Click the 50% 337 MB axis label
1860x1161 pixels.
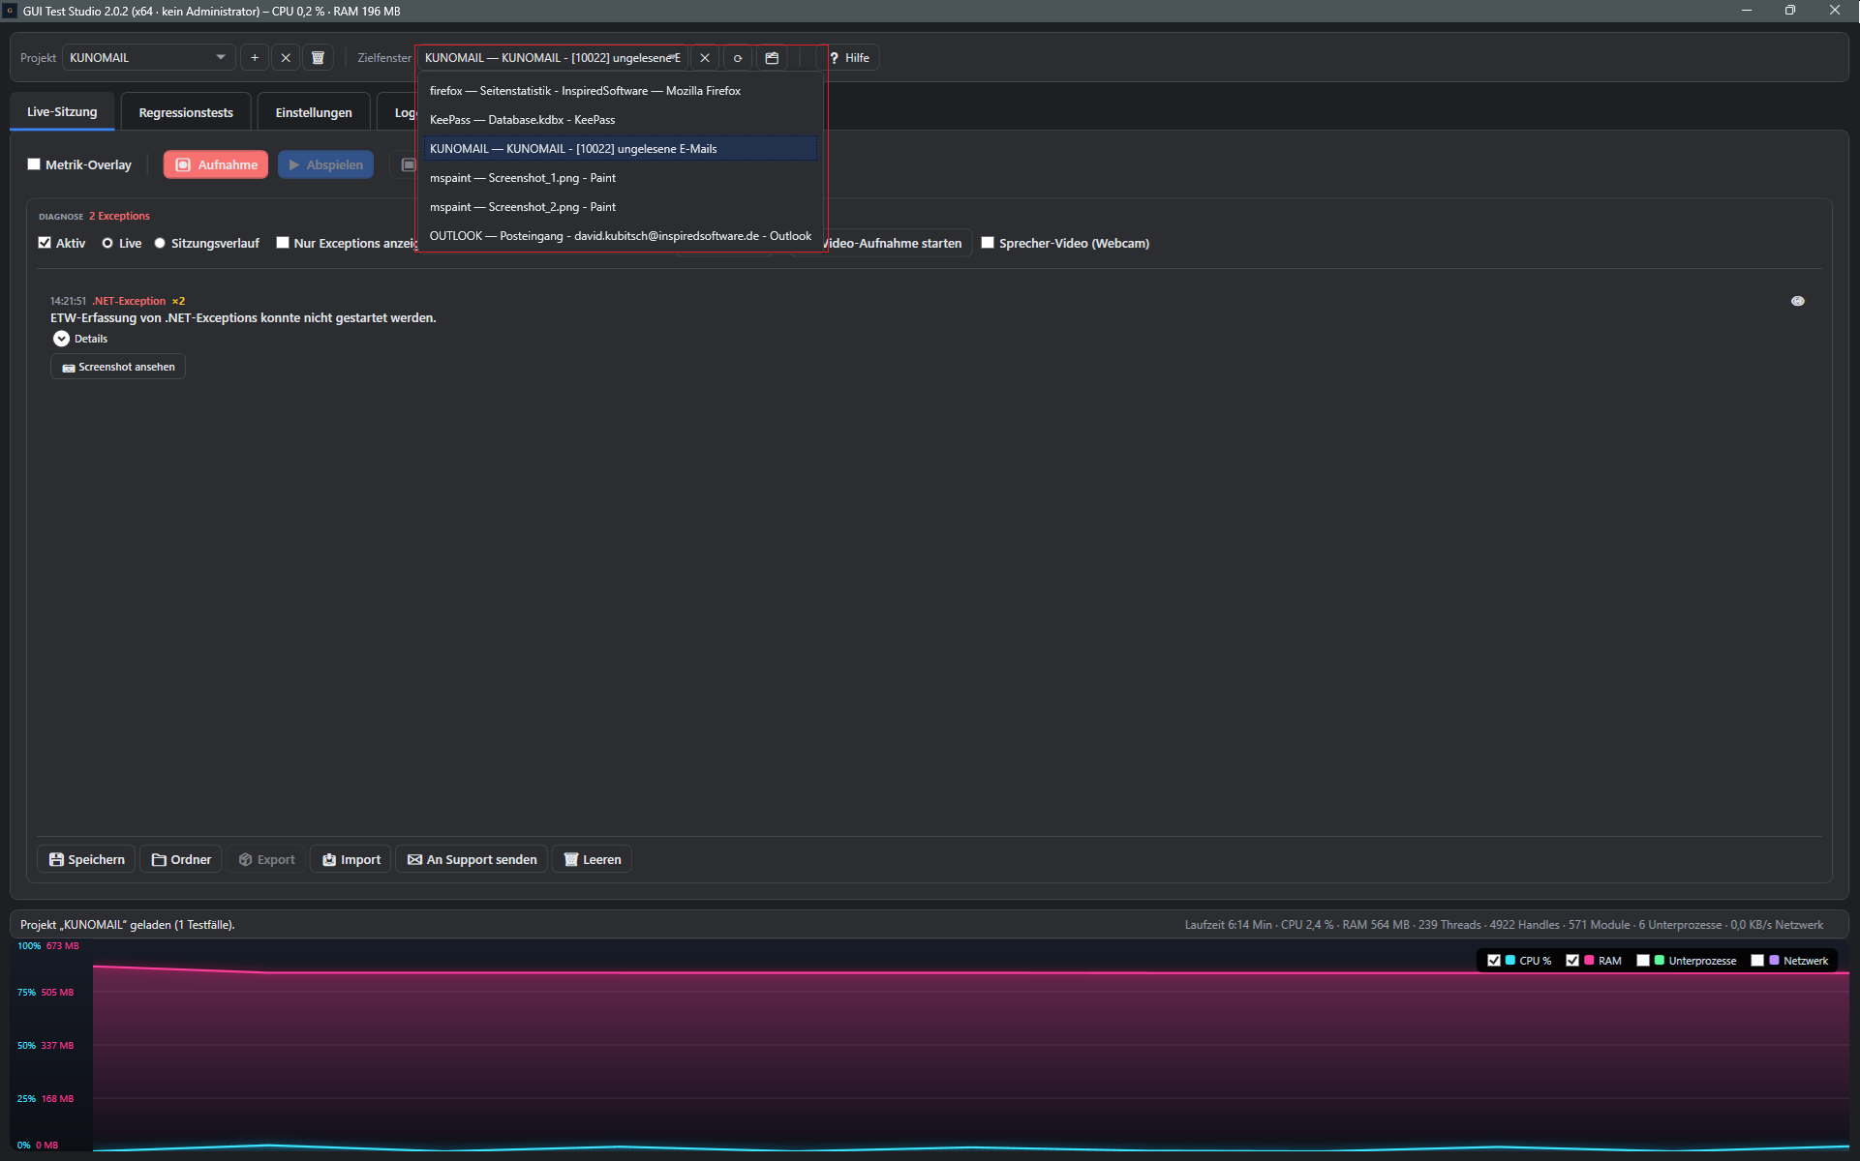click(46, 1046)
